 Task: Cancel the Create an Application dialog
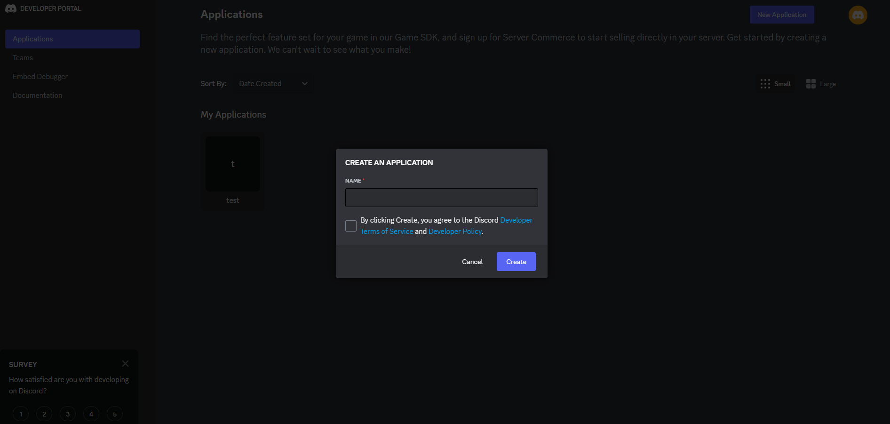coord(472,262)
